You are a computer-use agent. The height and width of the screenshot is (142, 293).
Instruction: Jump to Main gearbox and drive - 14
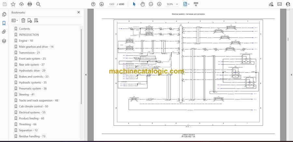click(x=36, y=47)
